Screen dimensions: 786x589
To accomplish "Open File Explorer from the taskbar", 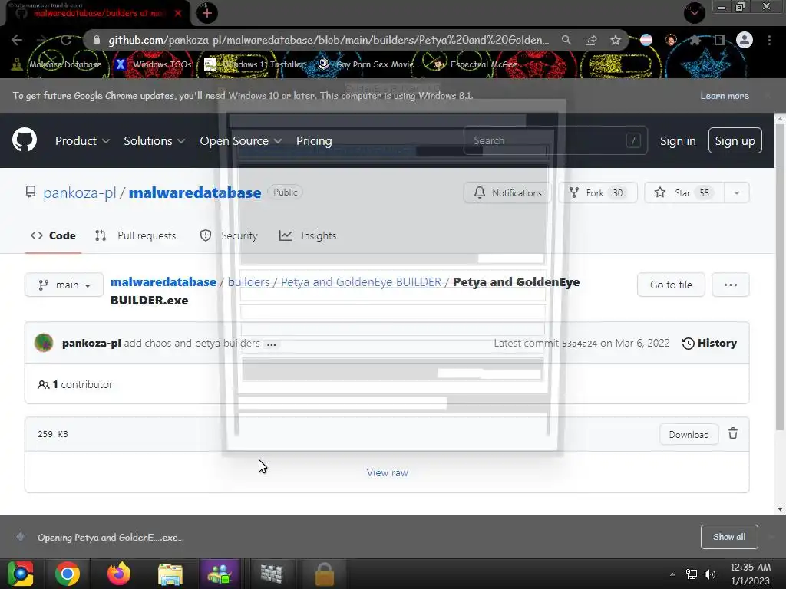I will pos(170,574).
